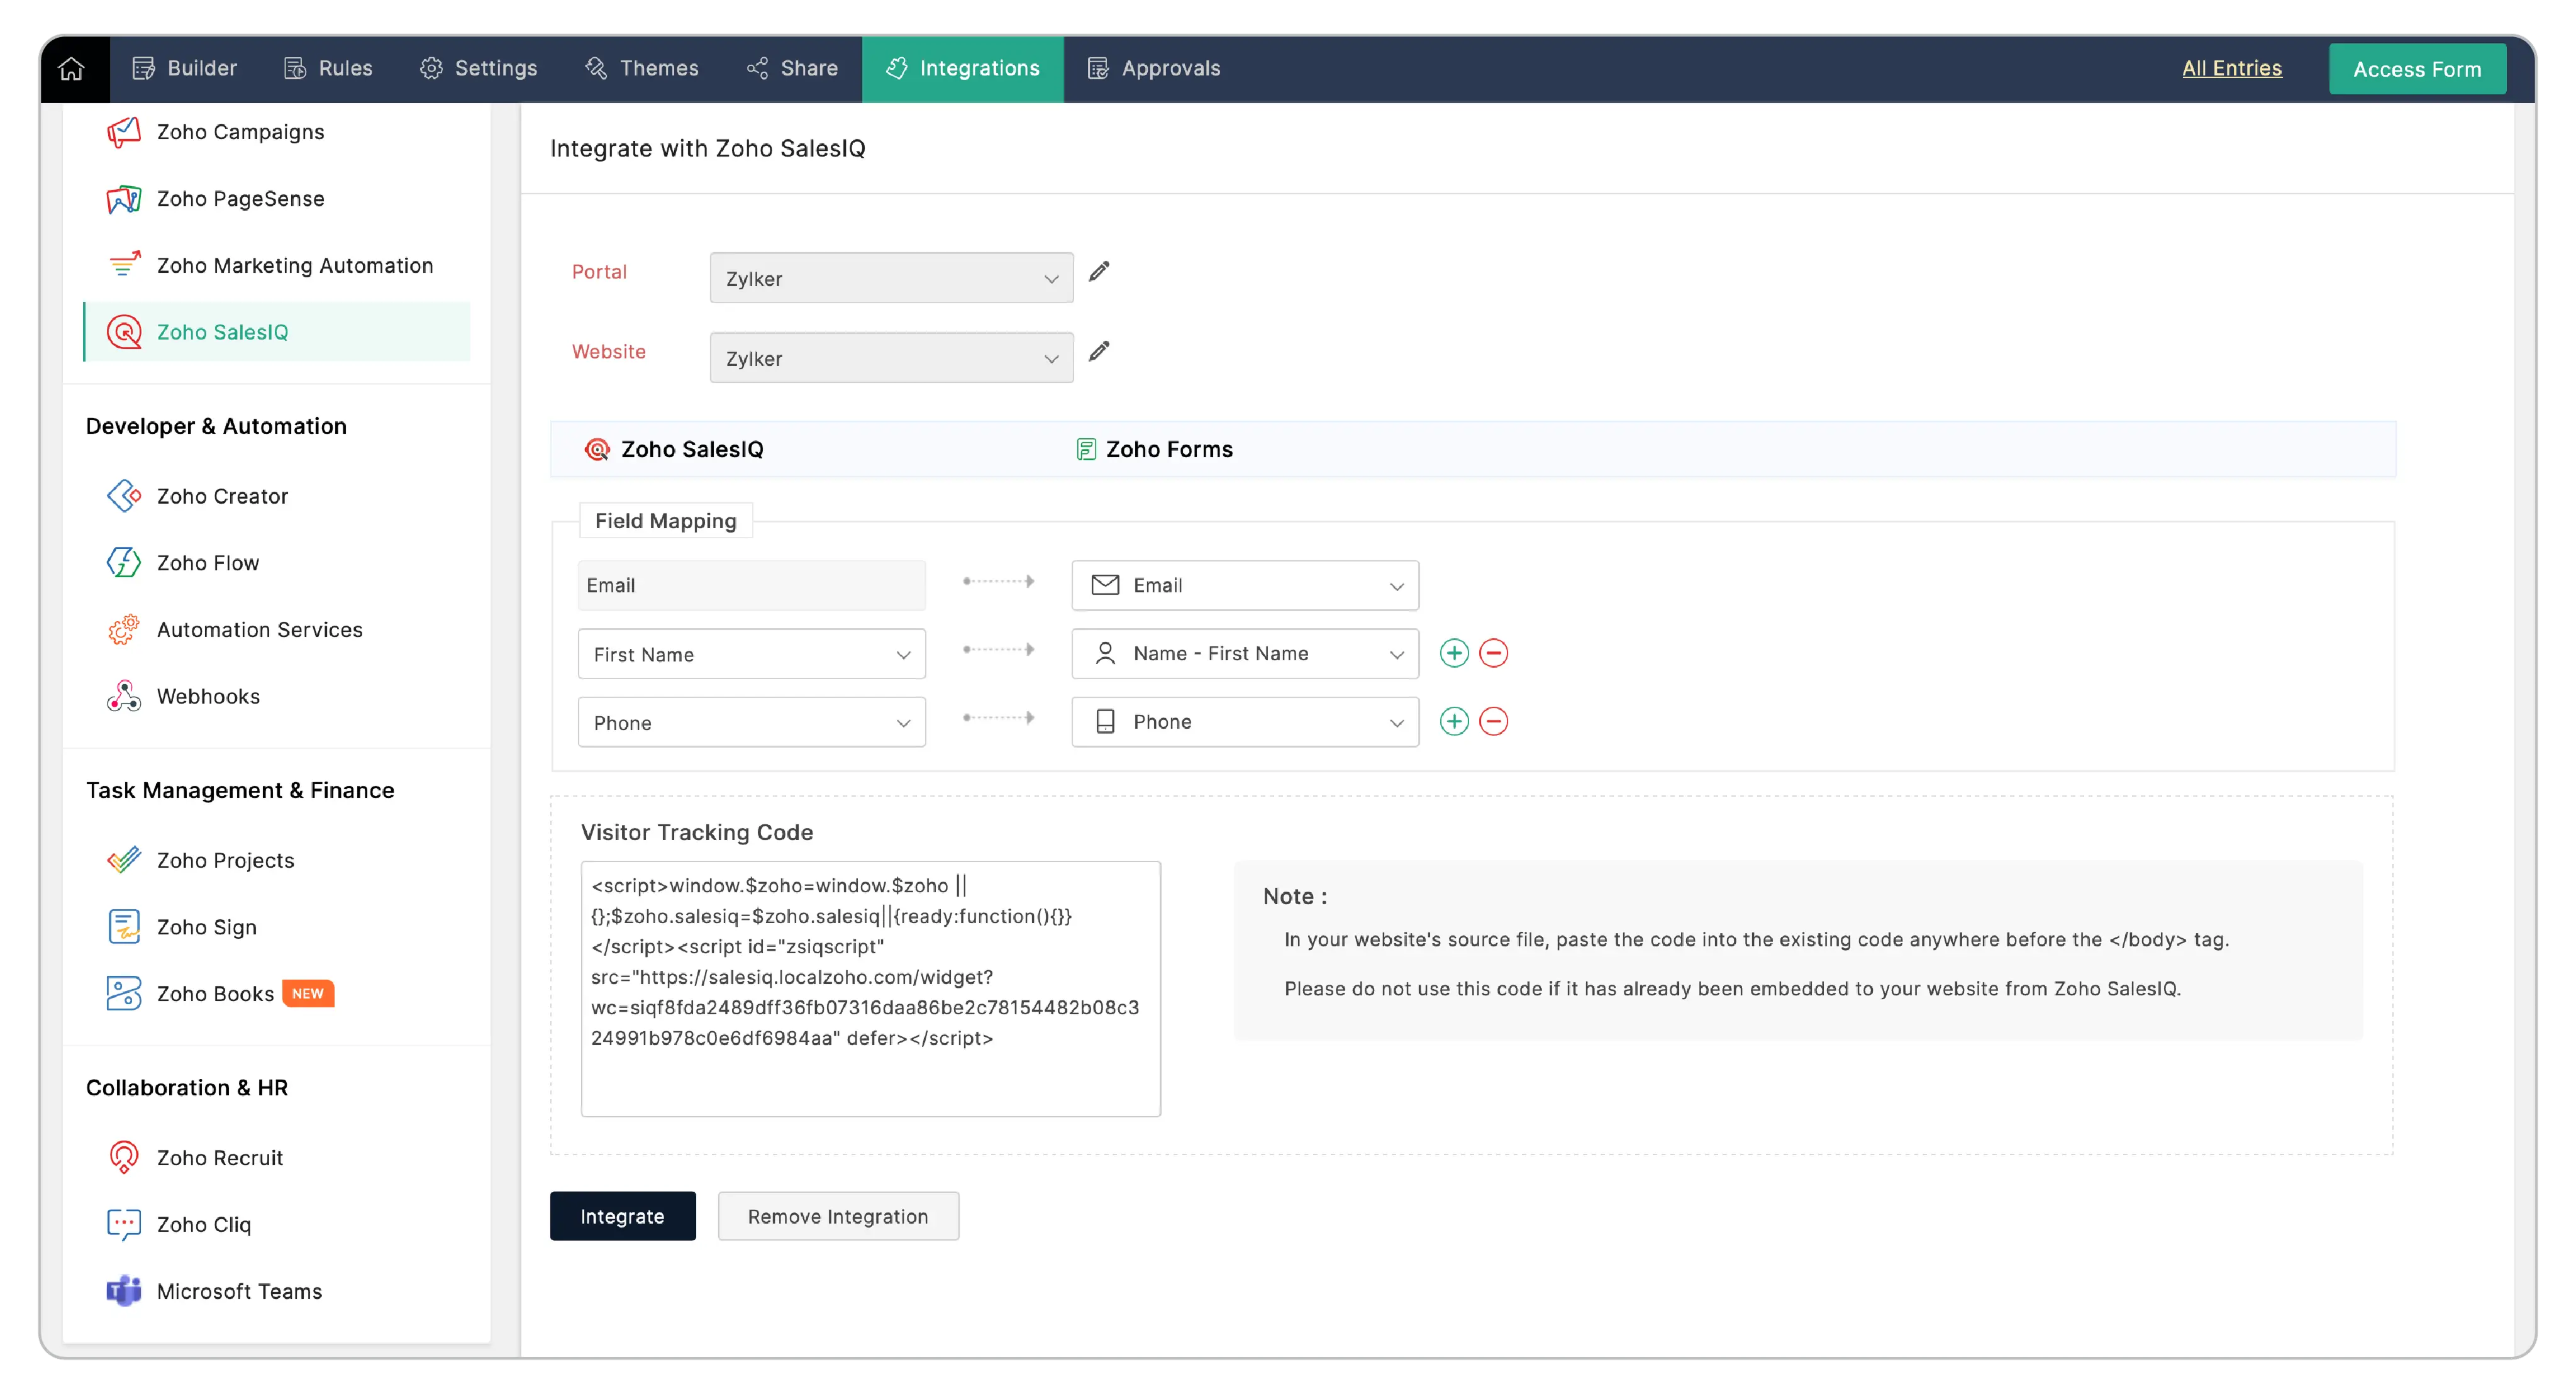Click the Integrate button

(622, 1216)
